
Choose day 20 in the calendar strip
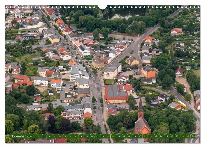[140, 136]
